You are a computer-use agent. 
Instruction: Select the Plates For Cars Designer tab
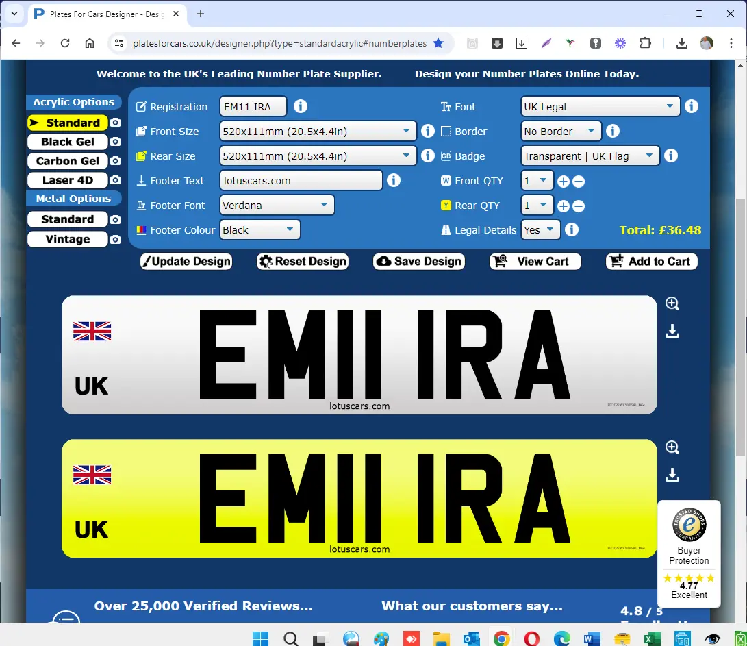tap(106, 14)
